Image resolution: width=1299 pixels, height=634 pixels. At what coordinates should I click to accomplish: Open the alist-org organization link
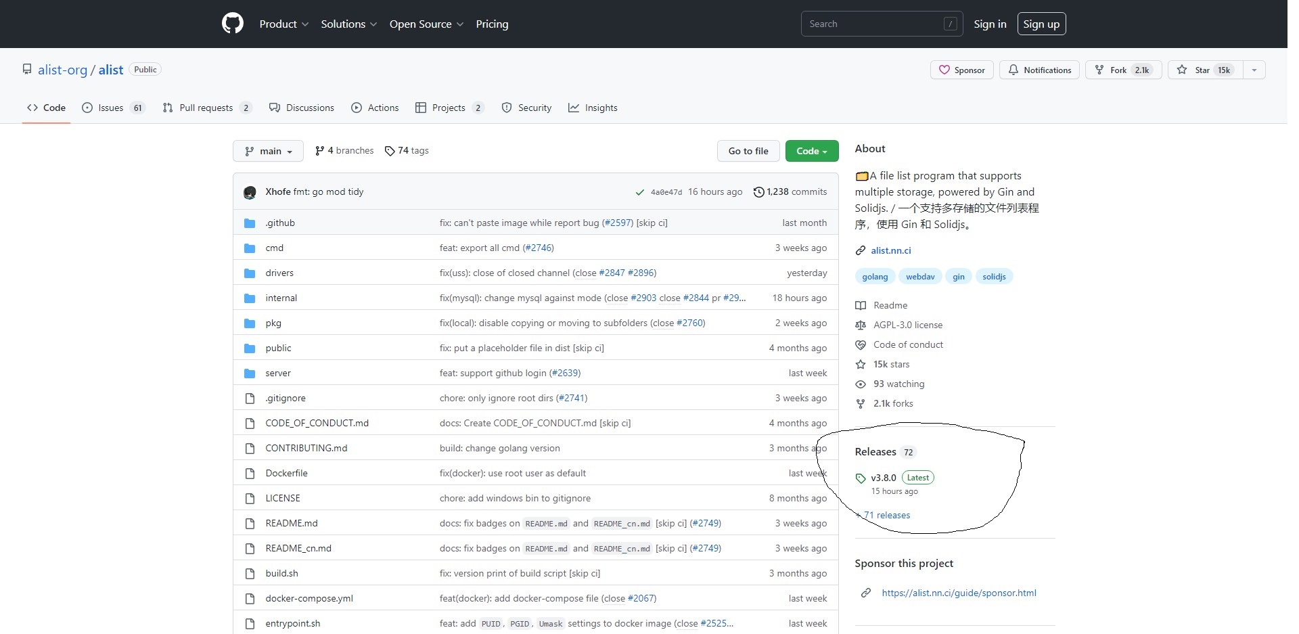(62, 70)
